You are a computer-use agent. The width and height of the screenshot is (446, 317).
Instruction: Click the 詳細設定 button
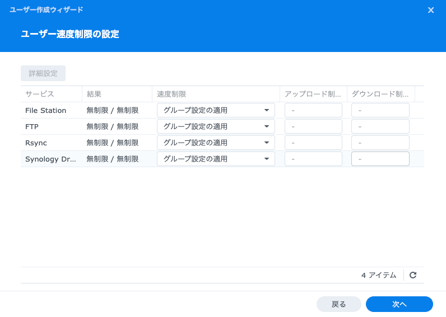pyautogui.click(x=43, y=73)
